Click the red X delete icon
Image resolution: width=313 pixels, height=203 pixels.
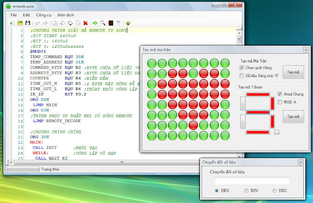coord(86,23)
